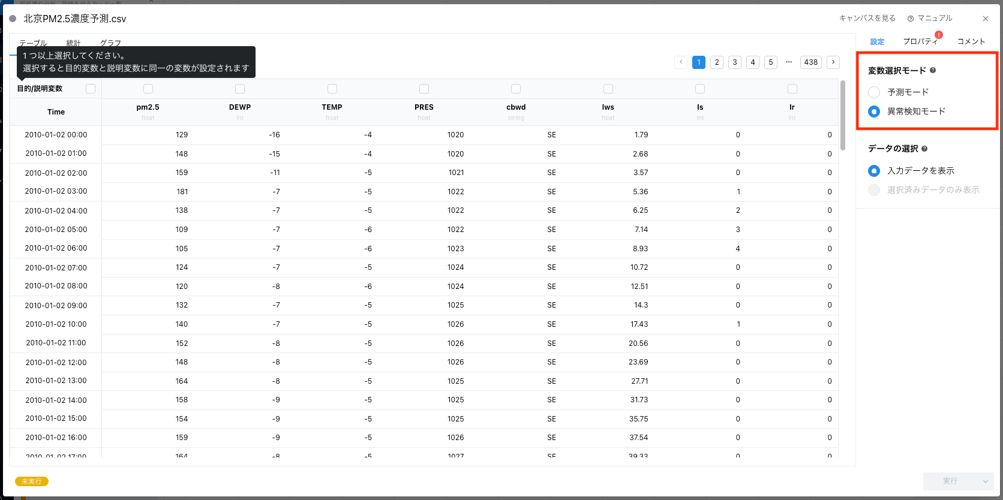Viewport: 1003px width, 500px height.
Task: Click 未実行 status badge
Action: [32, 481]
